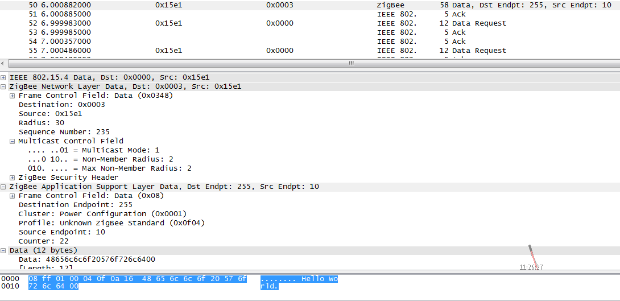The image size is (620, 301).
Task: Select the Non-Member Radius: 2 line
Action: pyautogui.click(x=101, y=159)
